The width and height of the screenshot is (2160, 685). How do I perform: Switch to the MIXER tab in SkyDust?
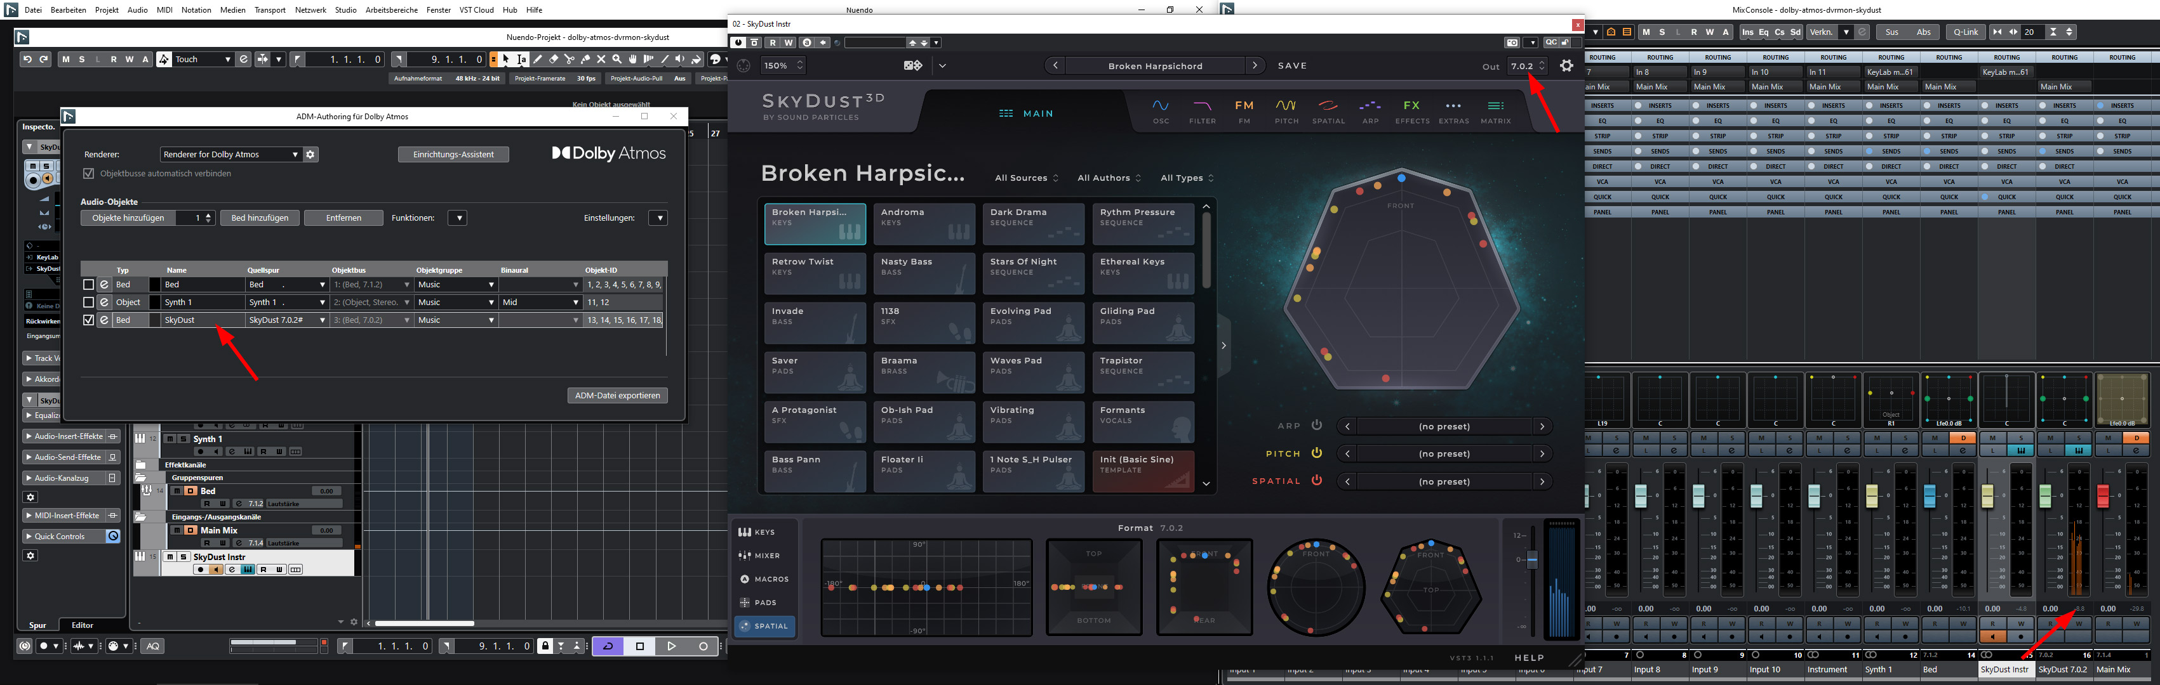[760, 555]
